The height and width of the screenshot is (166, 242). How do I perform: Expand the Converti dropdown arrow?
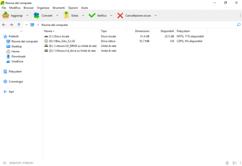click(57, 15)
